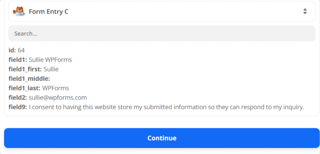Click the WPForms bear mascot icon
The height and width of the screenshot is (154, 320).
point(19,11)
